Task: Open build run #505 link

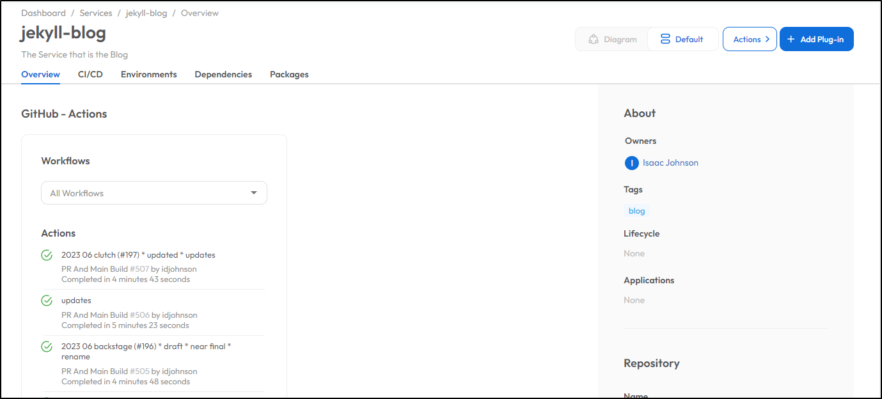Action: tap(139, 372)
